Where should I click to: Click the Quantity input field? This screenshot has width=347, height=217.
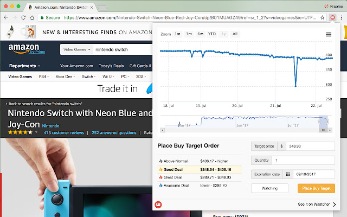(303, 160)
